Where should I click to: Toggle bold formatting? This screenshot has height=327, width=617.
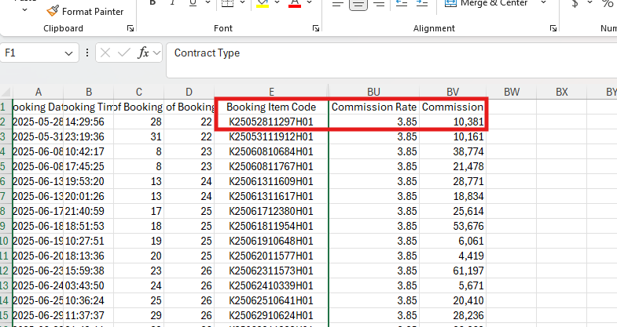click(x=151, y=4)
